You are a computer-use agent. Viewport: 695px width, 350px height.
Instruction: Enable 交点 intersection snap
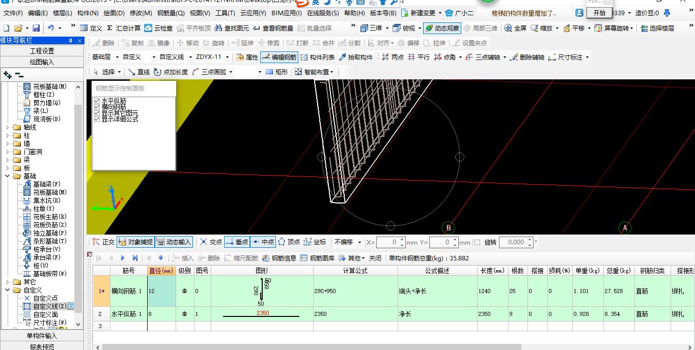pyautogui.click(x=211, y=242)
